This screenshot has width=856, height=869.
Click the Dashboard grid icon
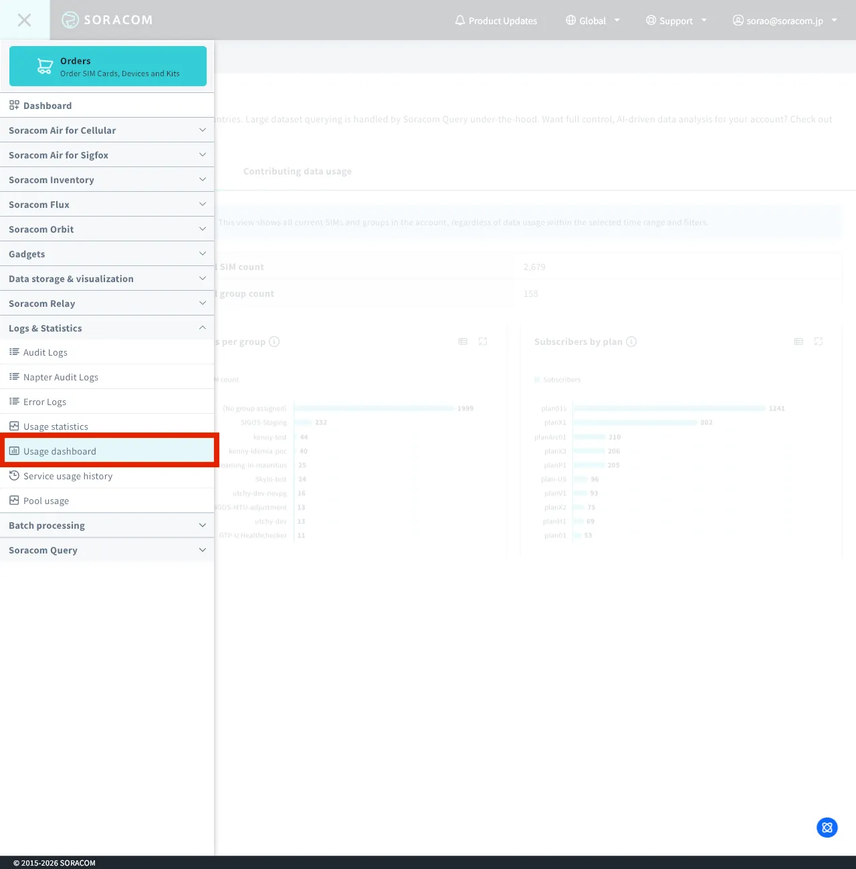[x=14, y=106]
